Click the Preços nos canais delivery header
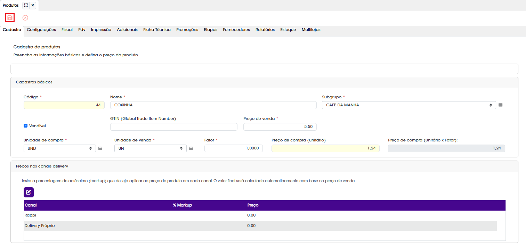Image resolution: width=526 pixels, height=245 pixels. 264,166
